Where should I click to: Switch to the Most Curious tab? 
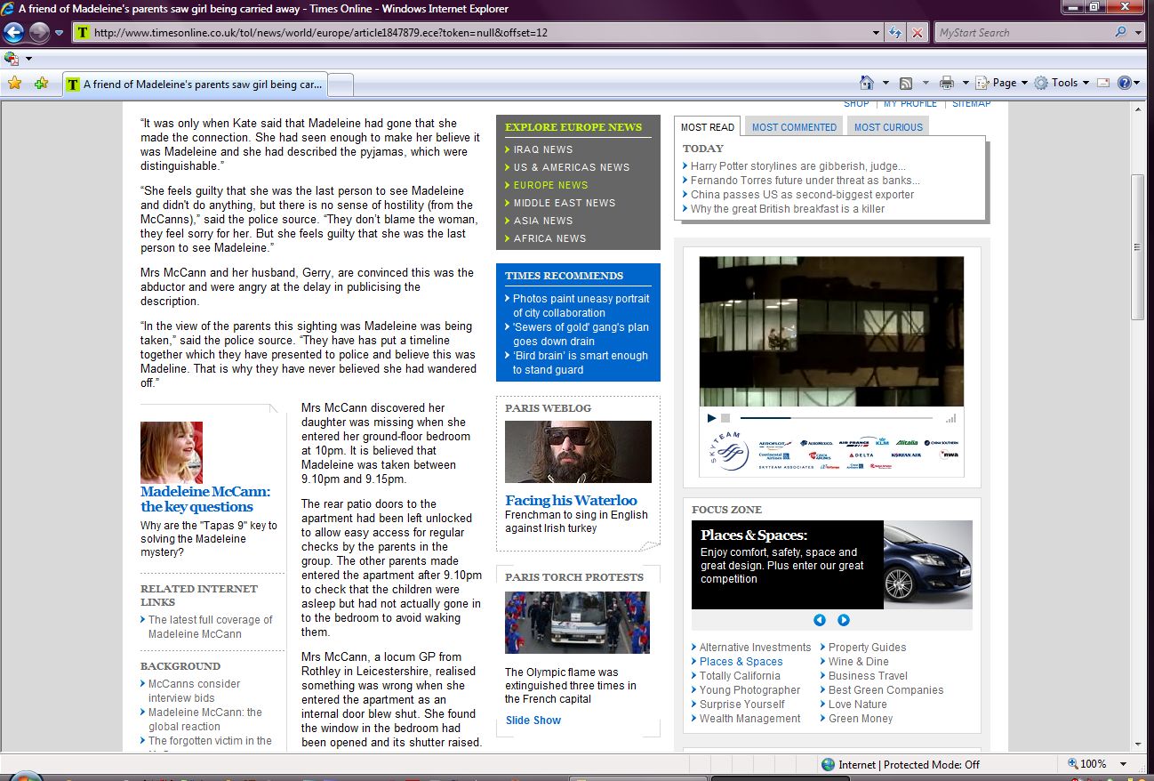(x=888, y=127)
